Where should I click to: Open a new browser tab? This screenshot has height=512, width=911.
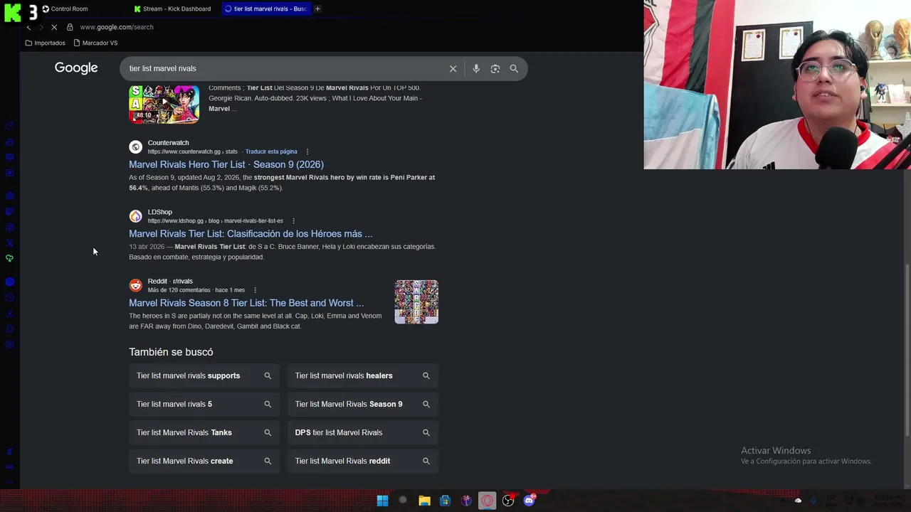(317, 9)
